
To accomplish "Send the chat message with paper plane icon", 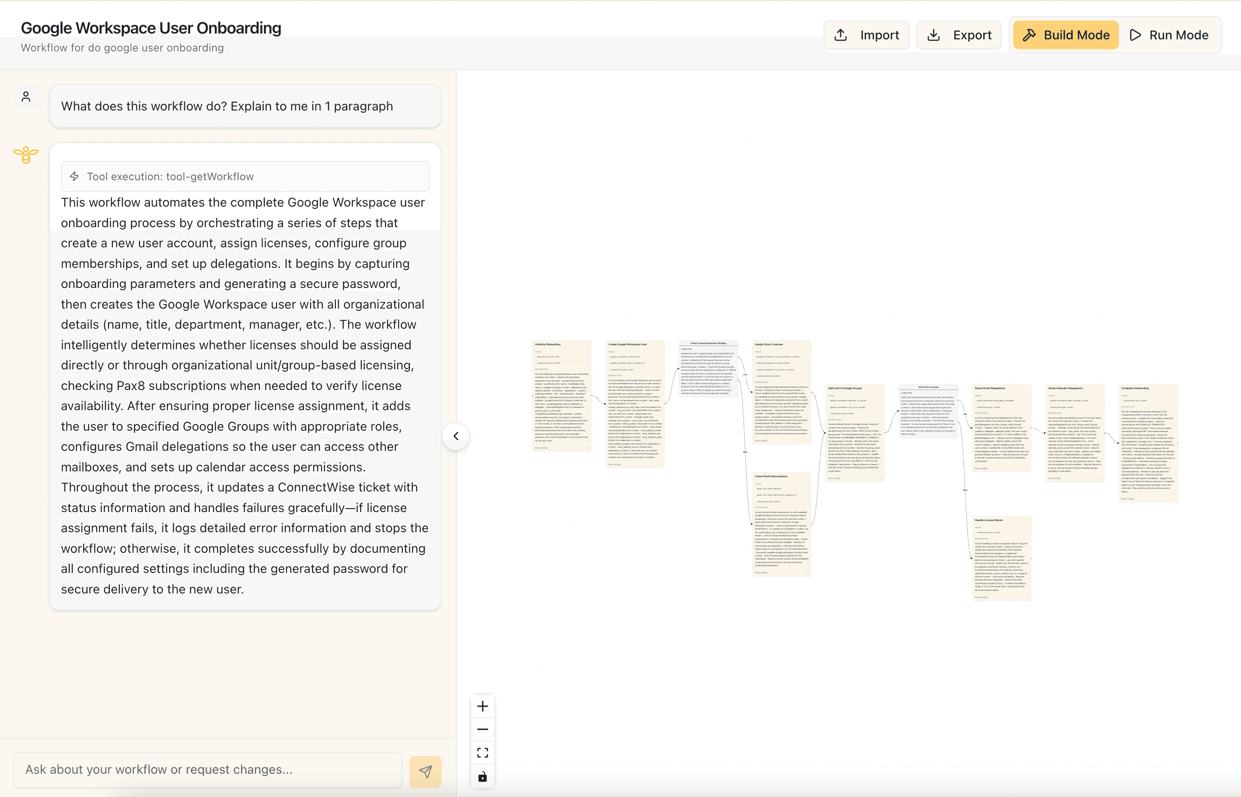I will point(425,771).
